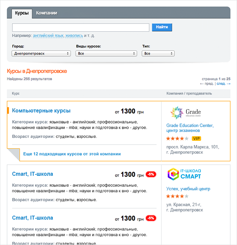This screenshot has width=237, height=245.
Task: Open the Город dropdown showing Днепропетровск
Action: pyautogui.click(x=41, y=53)
